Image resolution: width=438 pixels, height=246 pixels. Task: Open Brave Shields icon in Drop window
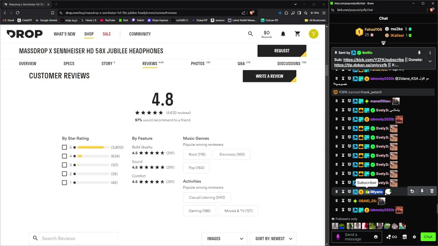click(252, 13)
